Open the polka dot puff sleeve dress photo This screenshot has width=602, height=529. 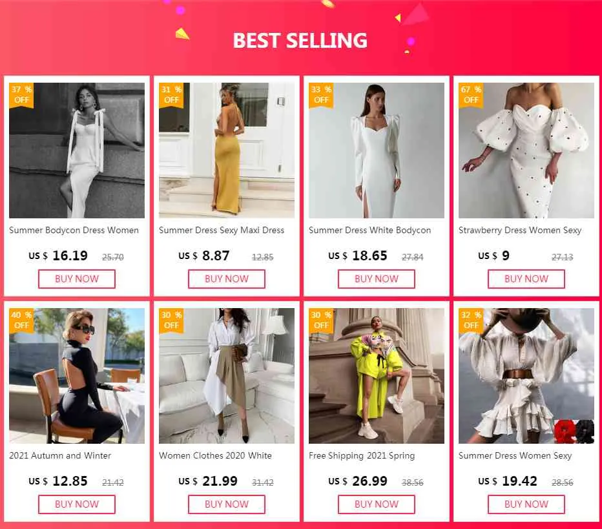coord(526,150)
